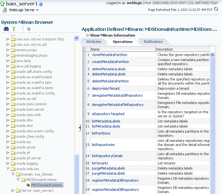
Task: Collapse the MDSDomainRuntime folder node
Action: tap(18, 180)
